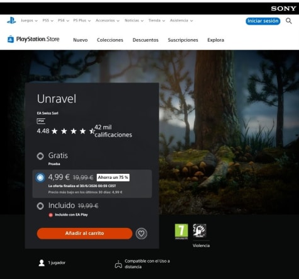The width and height of the screenshot is (299, 279).
Task: Click the 4.48 rating score
Action: pyautogui.click(x=43, y=131)
